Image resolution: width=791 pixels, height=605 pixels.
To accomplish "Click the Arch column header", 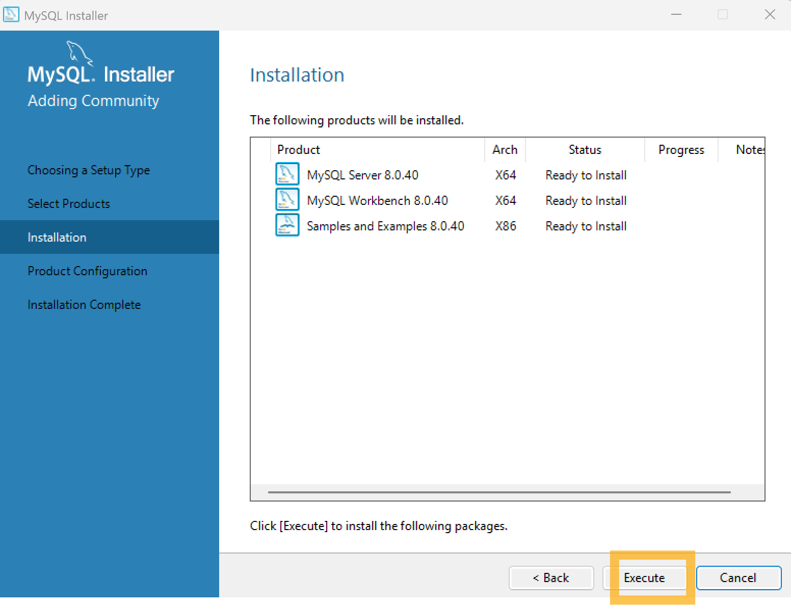I will click(505, 150).
